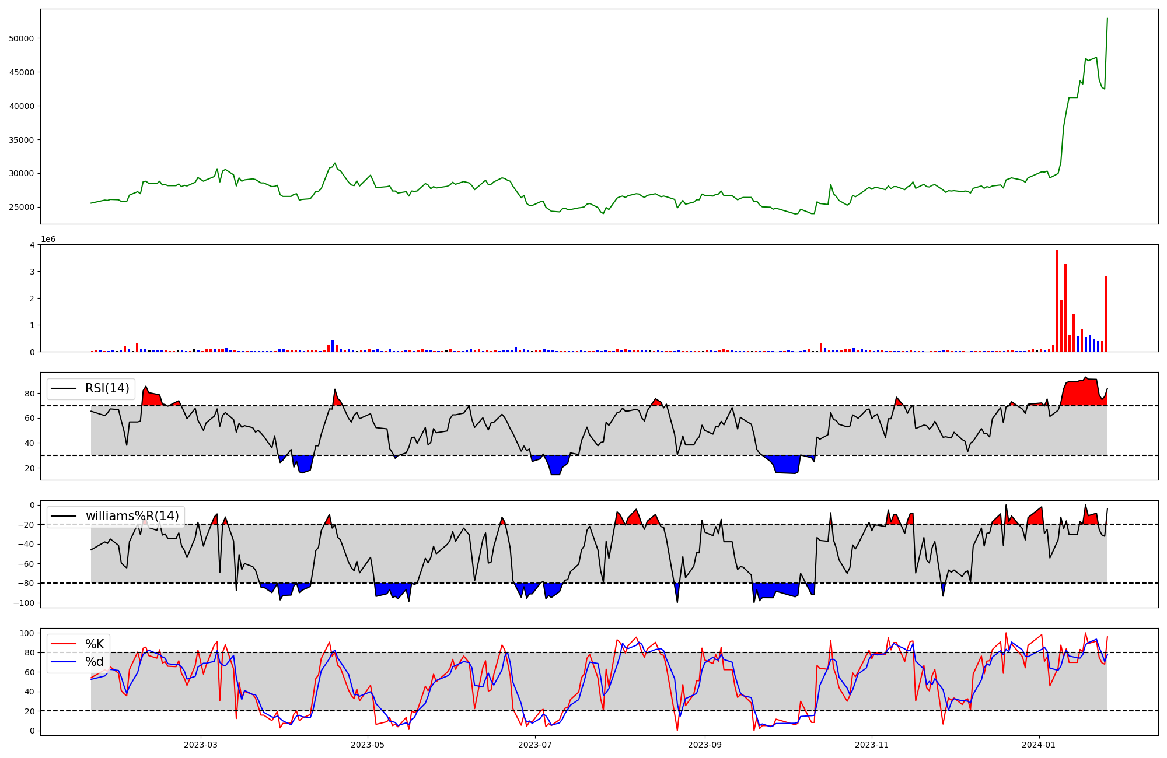1167x758 pixels.
Task: Click the blue %d legend line sample
Action: 64,662
